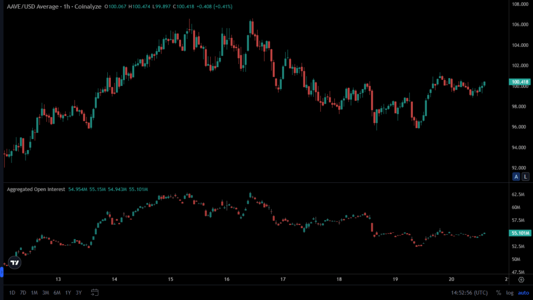This screenshot has height=300, width=533.
Task: Choose the 6M time range
Action: [x=57, y=292]
